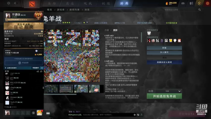This screenshot has height=119, width=211.
Task: Open 浏览 browse sub-tab
Action: click(87, 10)
